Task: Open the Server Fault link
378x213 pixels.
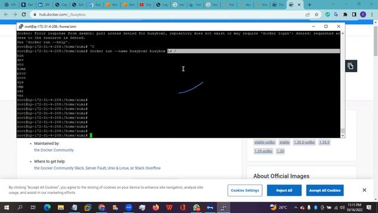Action: point(95,168)
